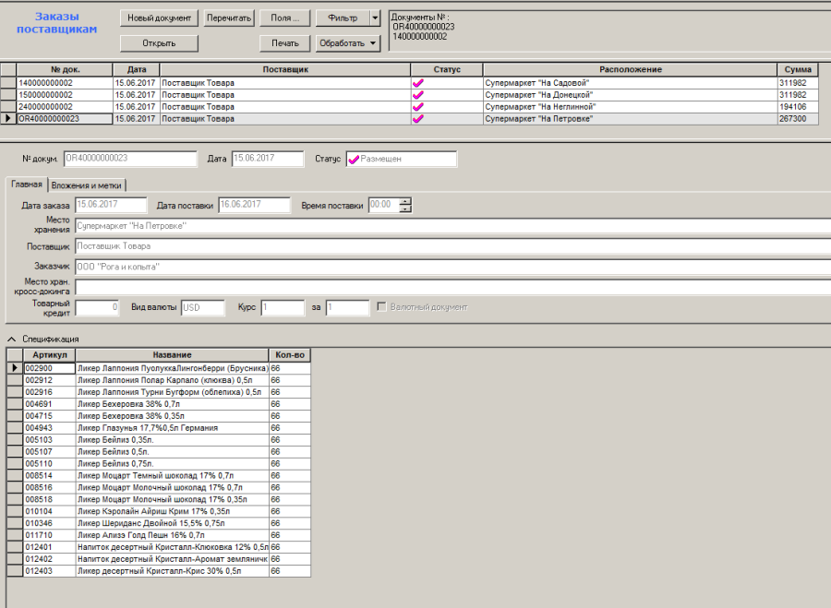Click the Печать button

(285, 43)
